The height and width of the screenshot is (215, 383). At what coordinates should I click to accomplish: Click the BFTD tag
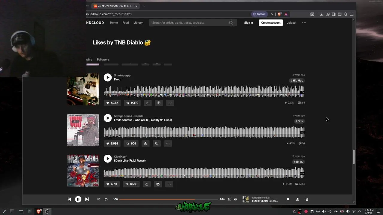298,162
